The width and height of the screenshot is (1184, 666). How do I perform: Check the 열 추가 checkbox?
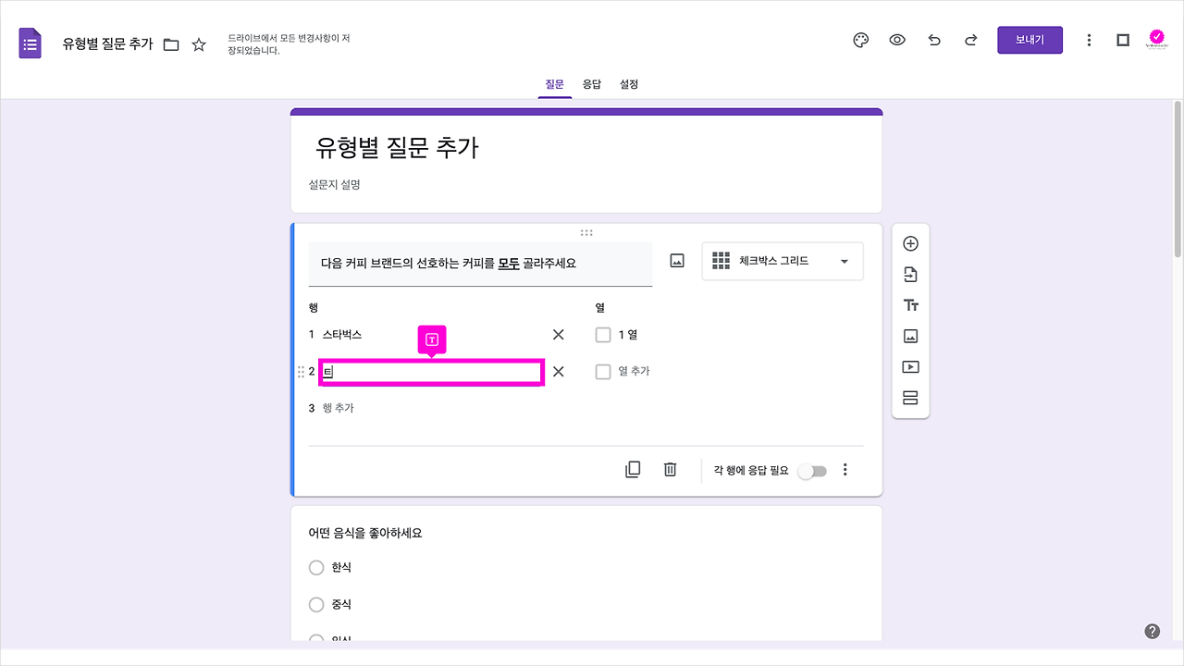tap(603, 371)
